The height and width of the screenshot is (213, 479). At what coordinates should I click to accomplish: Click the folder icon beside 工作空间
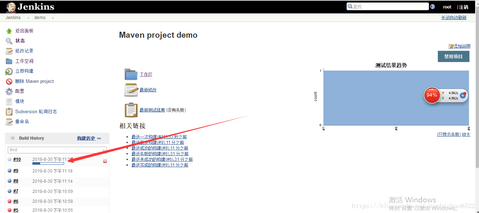[x=9, y=61]
